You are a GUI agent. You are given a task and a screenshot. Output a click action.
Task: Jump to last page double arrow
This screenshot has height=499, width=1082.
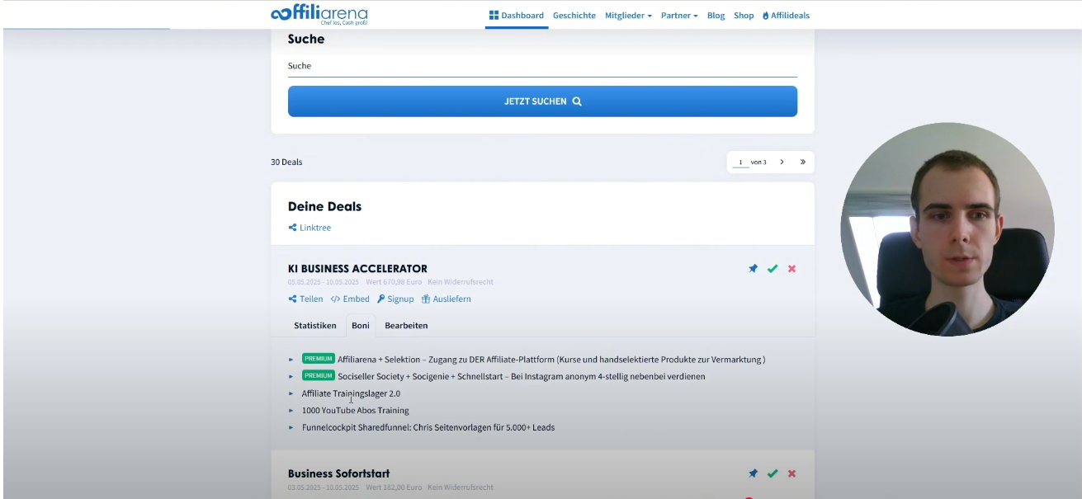tap(802, 162)
